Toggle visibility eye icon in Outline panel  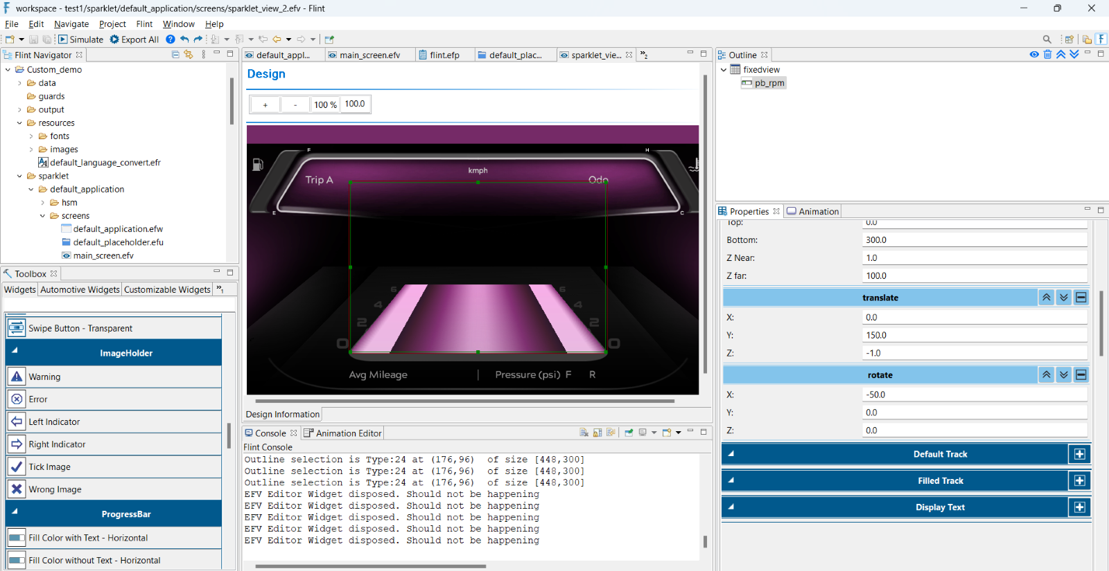point(1034,55)
